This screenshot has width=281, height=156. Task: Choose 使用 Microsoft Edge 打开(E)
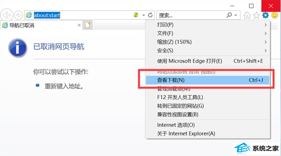[208, 61]
